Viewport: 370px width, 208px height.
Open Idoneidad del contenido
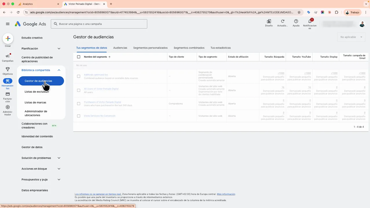[x=37, y=136]
